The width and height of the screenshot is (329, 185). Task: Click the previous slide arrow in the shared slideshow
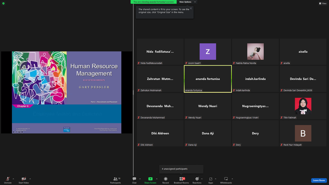pyautogui.click(x=14, y=132)
